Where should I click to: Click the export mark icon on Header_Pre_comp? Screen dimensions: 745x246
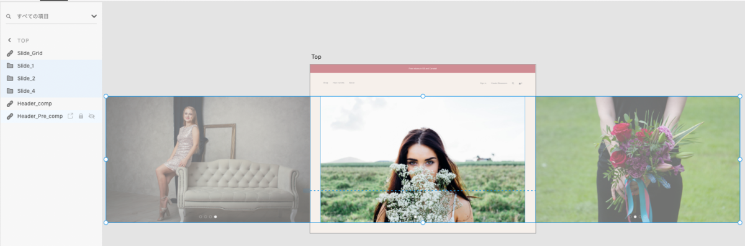[70, 116]
